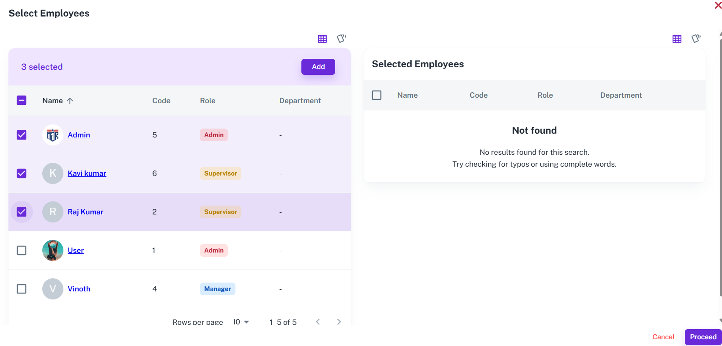Click the User employee name link

click(x=76, y=250)
